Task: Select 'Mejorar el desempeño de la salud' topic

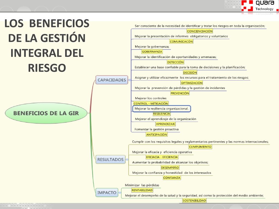Action: click(x=194, y=195)
